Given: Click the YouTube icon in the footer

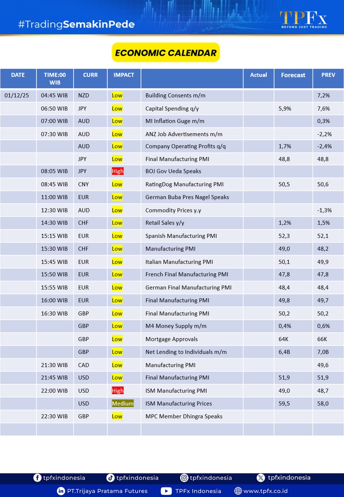Looking at the screenshot, I should point(166,491).
